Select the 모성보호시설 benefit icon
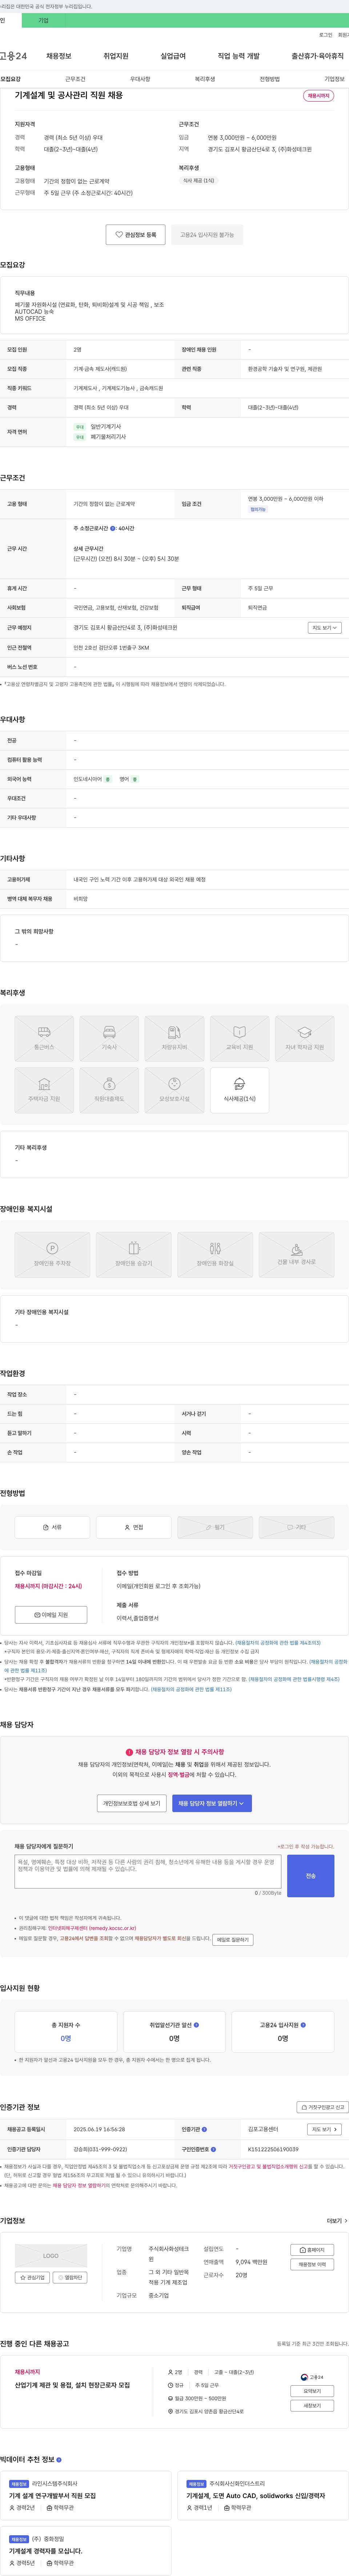349x2576 pixels. (x=174, y=1090)
